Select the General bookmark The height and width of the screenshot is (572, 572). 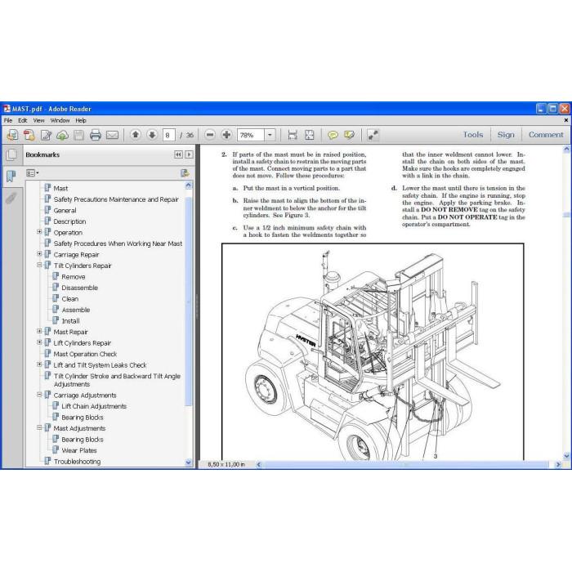(65, 211)
